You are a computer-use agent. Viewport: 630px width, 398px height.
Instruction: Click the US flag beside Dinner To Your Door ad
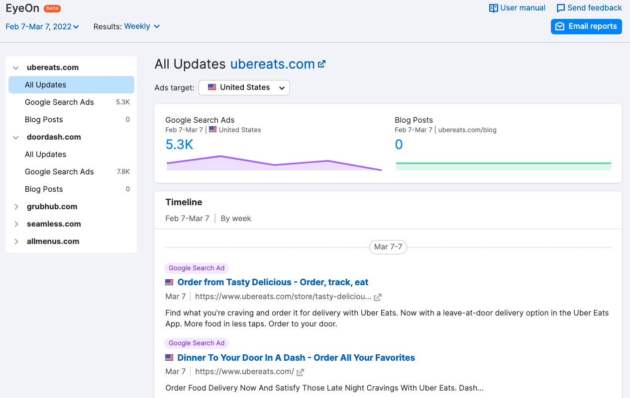[169, 358]
